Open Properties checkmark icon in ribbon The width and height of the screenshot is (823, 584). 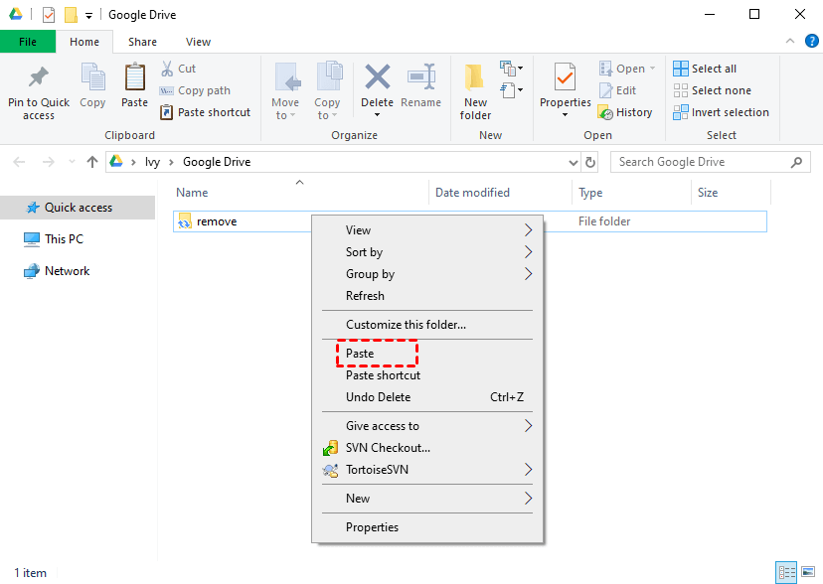pos(565,77)
